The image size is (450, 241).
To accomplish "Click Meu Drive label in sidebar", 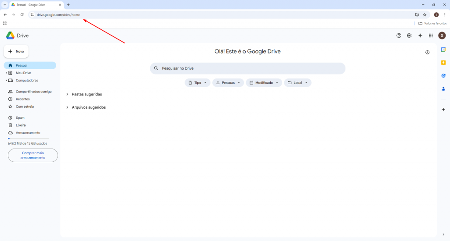I will [x=23, y=73].
